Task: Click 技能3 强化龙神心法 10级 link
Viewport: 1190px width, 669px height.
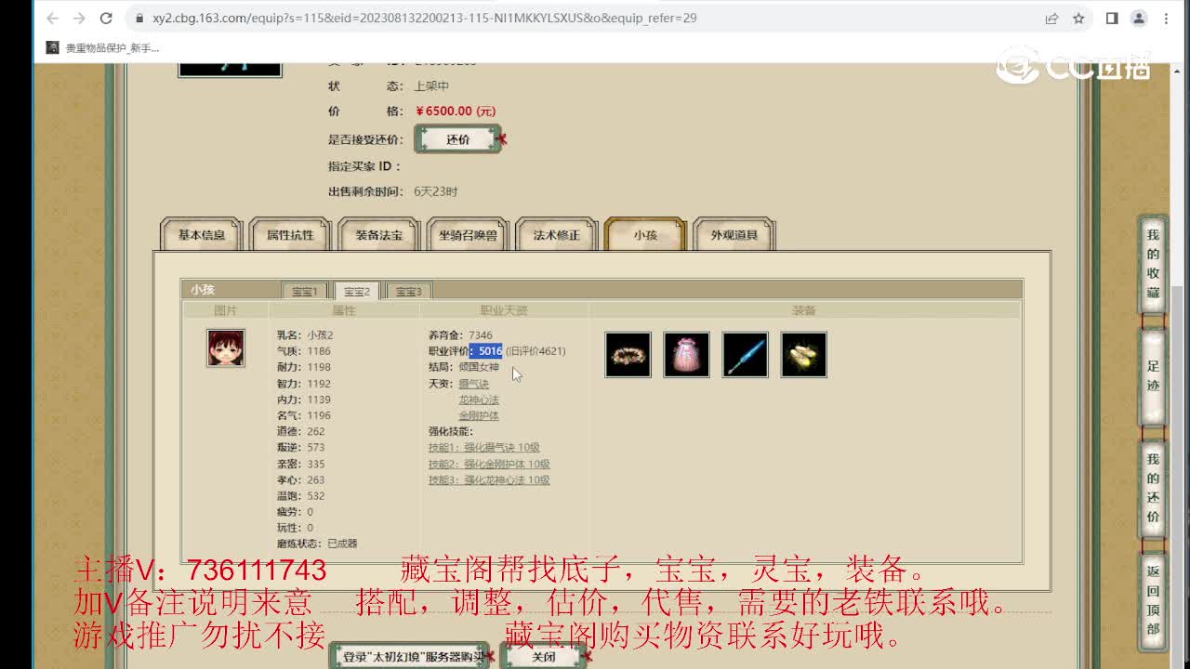Action: pyautogui.click(x=489, y=480)
